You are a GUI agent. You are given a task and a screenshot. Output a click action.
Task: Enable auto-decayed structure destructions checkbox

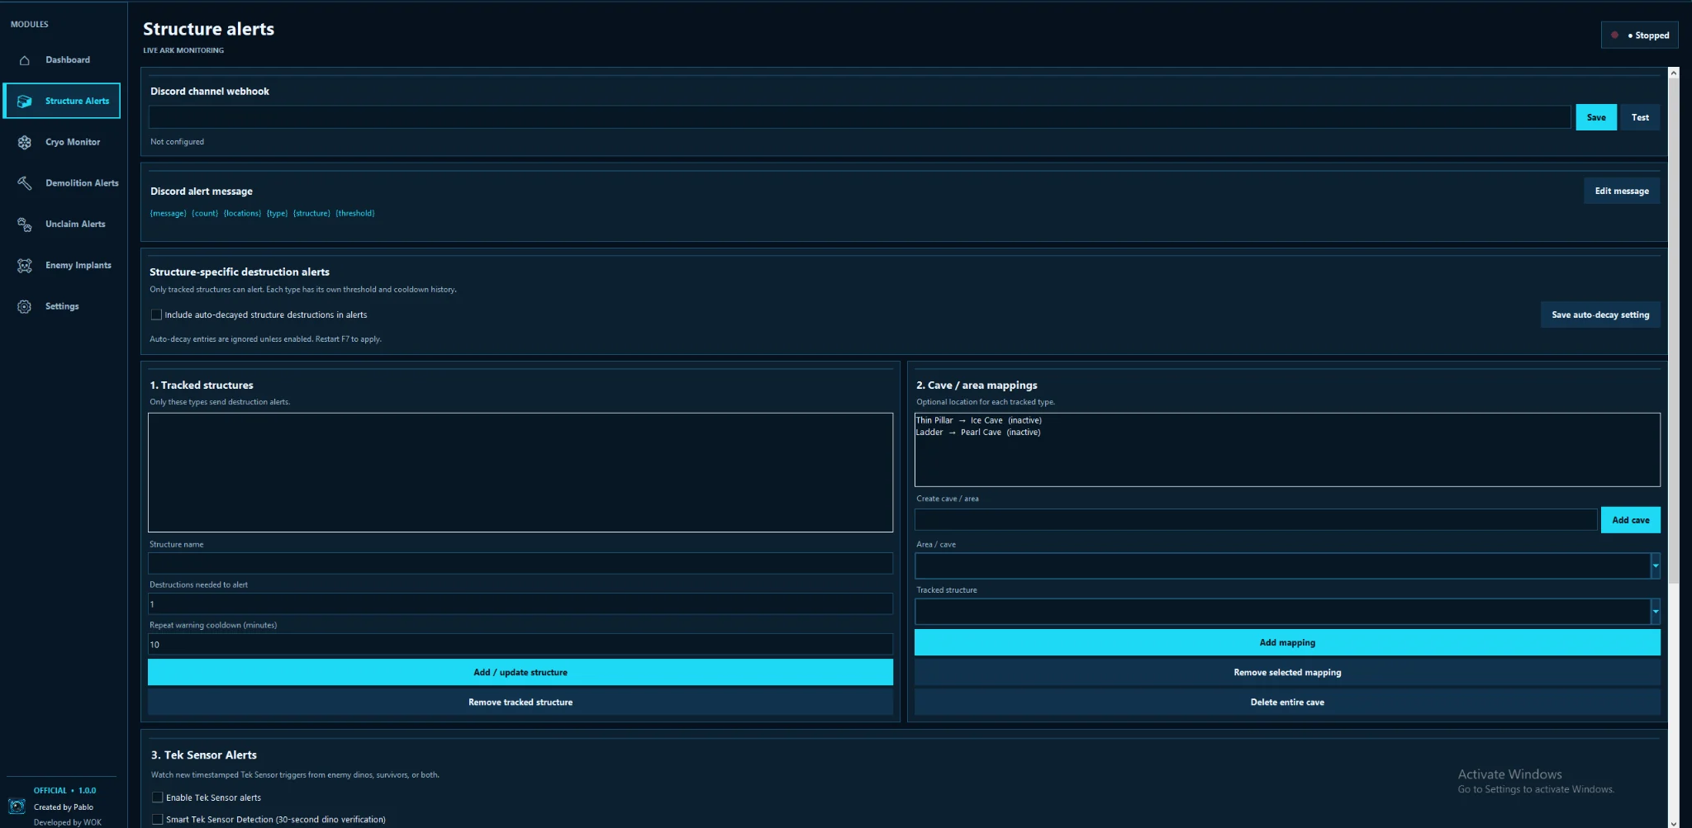pyautogui.click(x=156, y=315)
